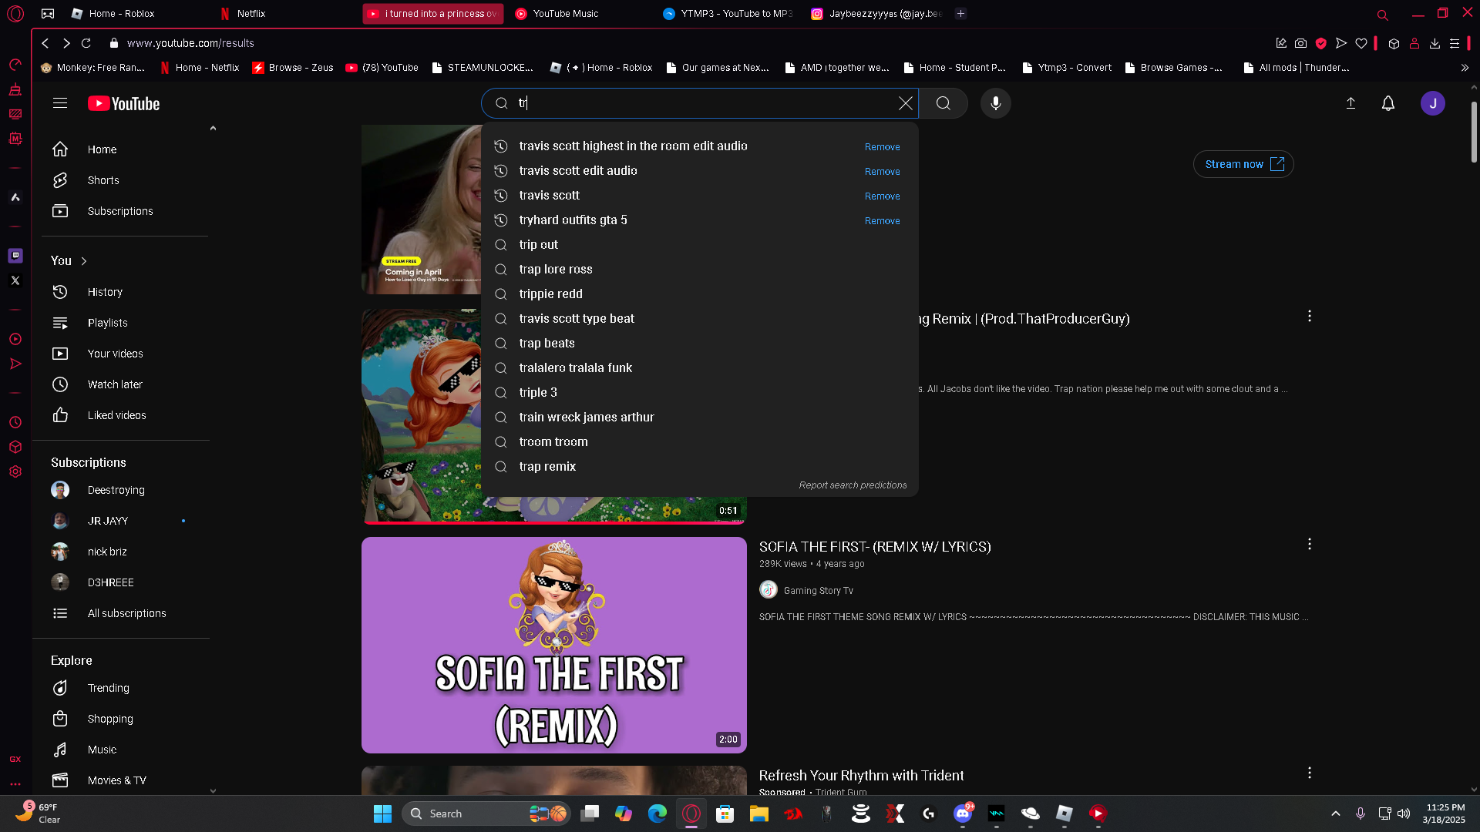
Task: Open the Browse - Zeus bookmark
Action: click(x=293, y=68)
